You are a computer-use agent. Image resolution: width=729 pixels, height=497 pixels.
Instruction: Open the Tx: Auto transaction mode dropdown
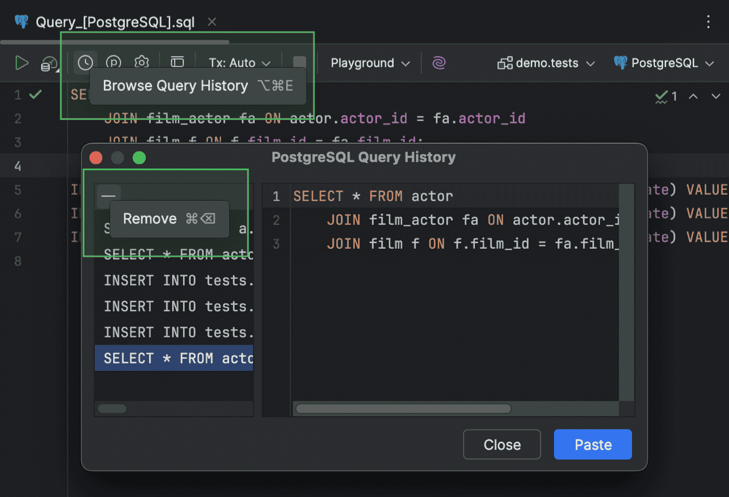click(x=239, y=63)
